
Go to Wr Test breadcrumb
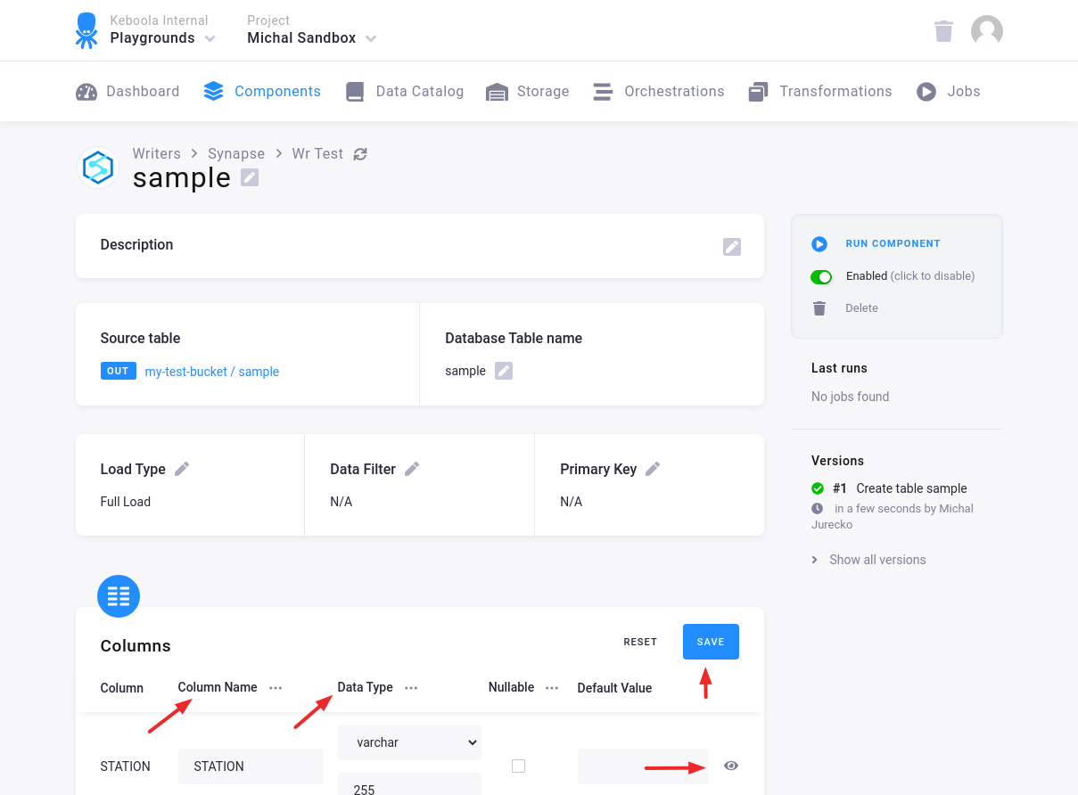click(x=317, y=154)
